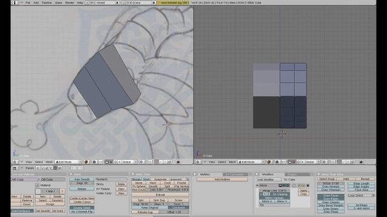Click the draw type shading icon in right viewport
387x217 pixels.
(269, 162)
